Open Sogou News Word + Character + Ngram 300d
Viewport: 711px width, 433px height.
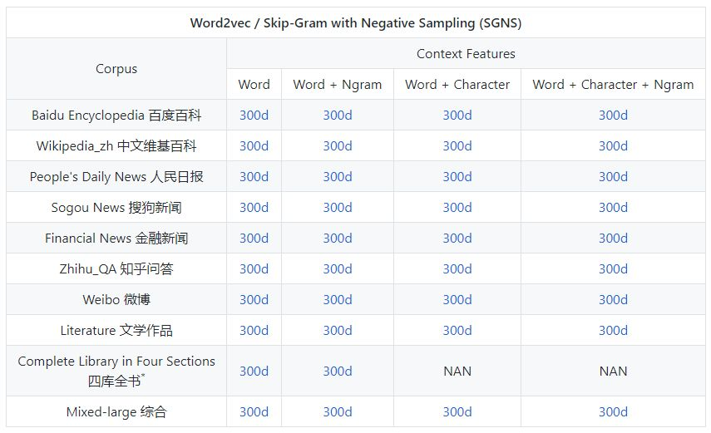pos(613,208)
